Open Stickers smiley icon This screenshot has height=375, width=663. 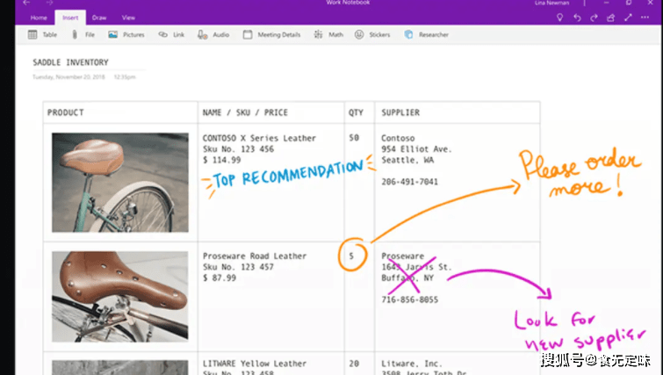click(x=372, y=34)
